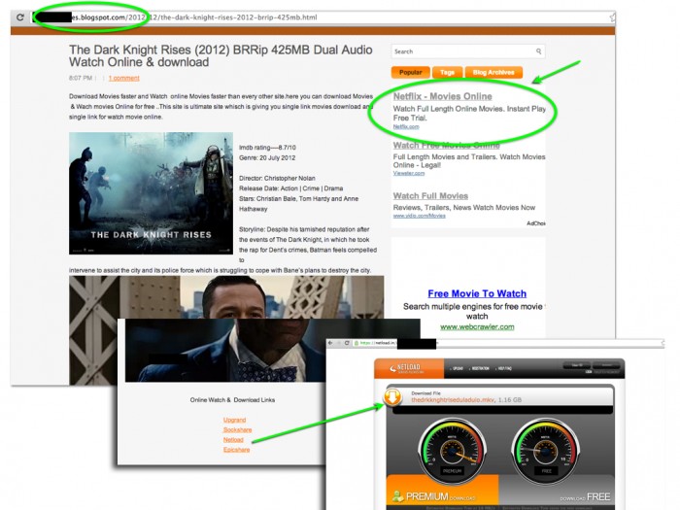Open Registration in Netload navigation

(x=480, y=368)
